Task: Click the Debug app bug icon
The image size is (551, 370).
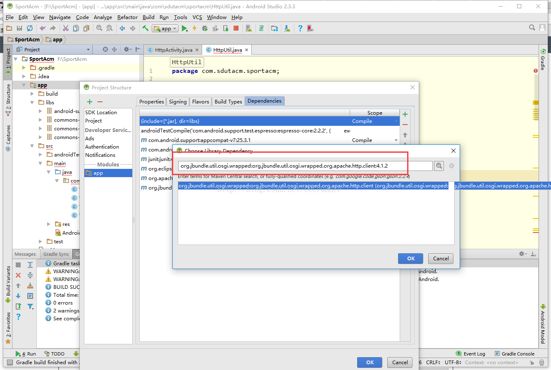Action: click(205, 28)
